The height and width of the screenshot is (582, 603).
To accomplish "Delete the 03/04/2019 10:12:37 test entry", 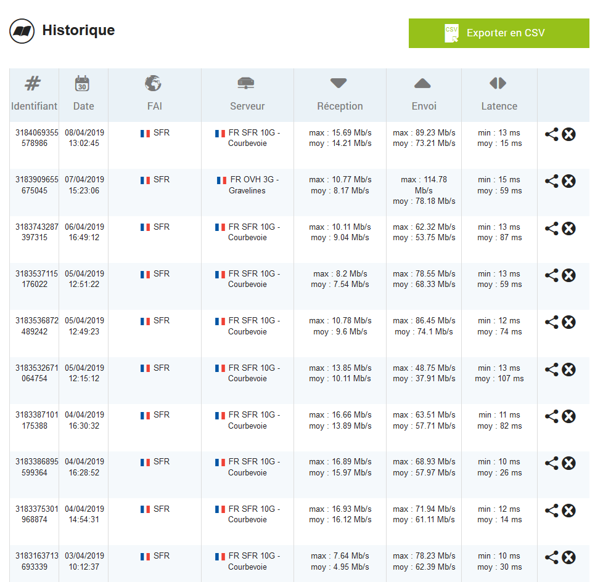I will click(569, 557).
